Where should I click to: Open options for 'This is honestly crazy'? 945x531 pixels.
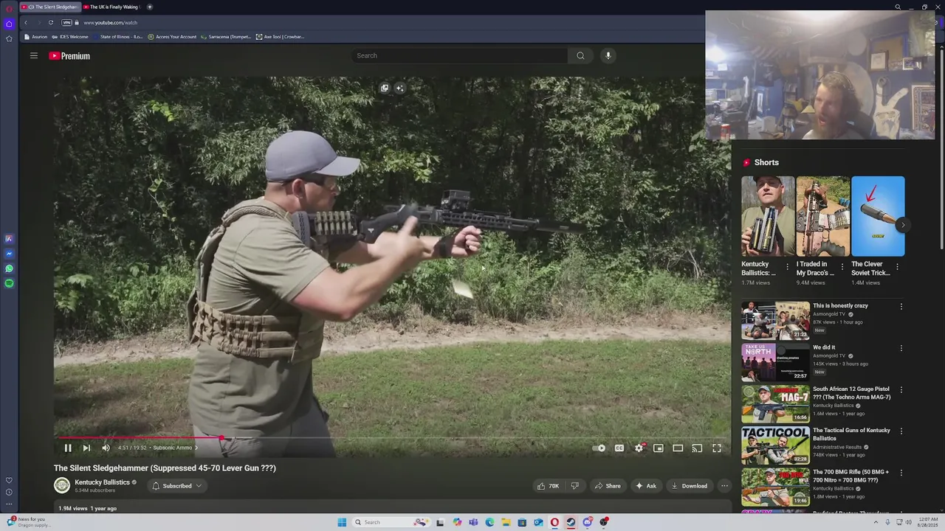click(x=901, y=306)
